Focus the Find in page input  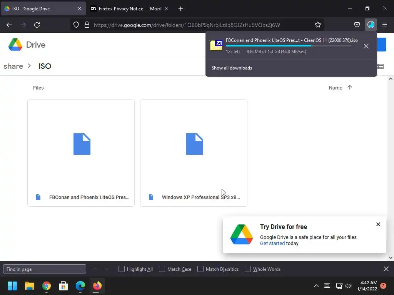(x=45, y=269)
